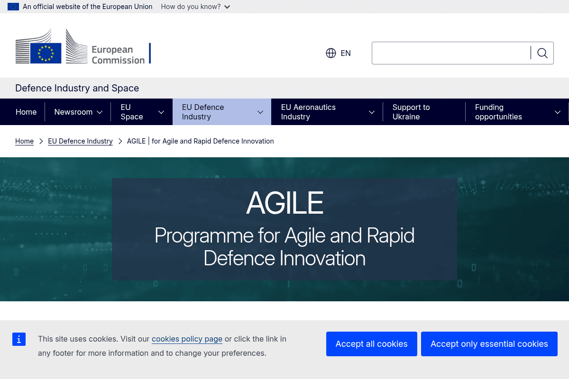
Task: Click the AGILE banner heading
Action: 284,203
